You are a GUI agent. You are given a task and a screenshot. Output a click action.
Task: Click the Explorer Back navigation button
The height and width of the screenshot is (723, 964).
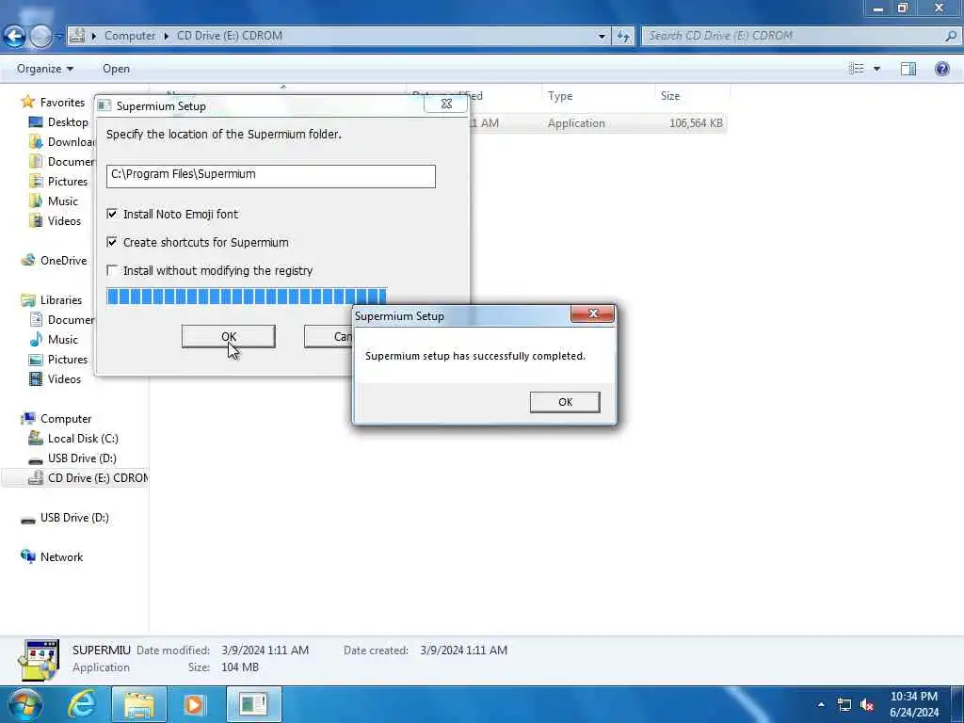[14, 37]
